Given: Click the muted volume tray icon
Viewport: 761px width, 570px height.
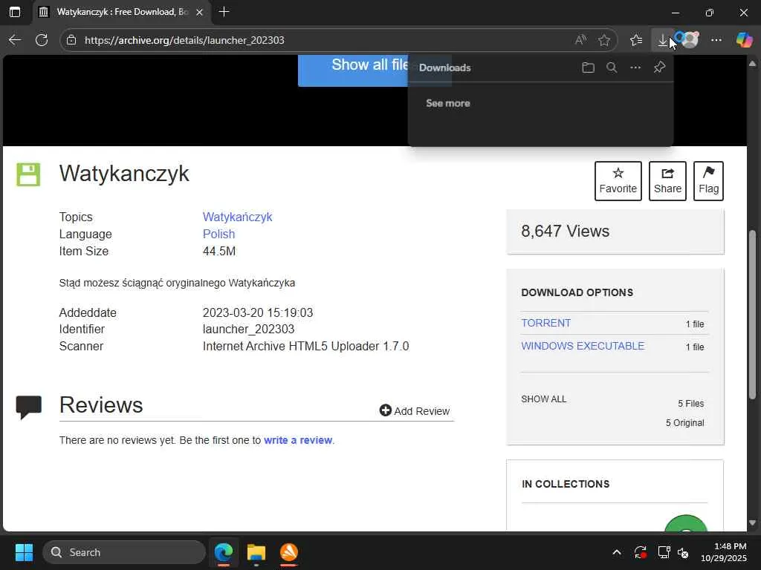Looking at the screenshot, I should tap(684, 552).
